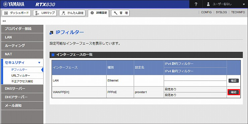This screenshot has width=248, height=124.
Task: Click the PPPoE type cell
Action: pyautogui.click(x=120, y=92)
